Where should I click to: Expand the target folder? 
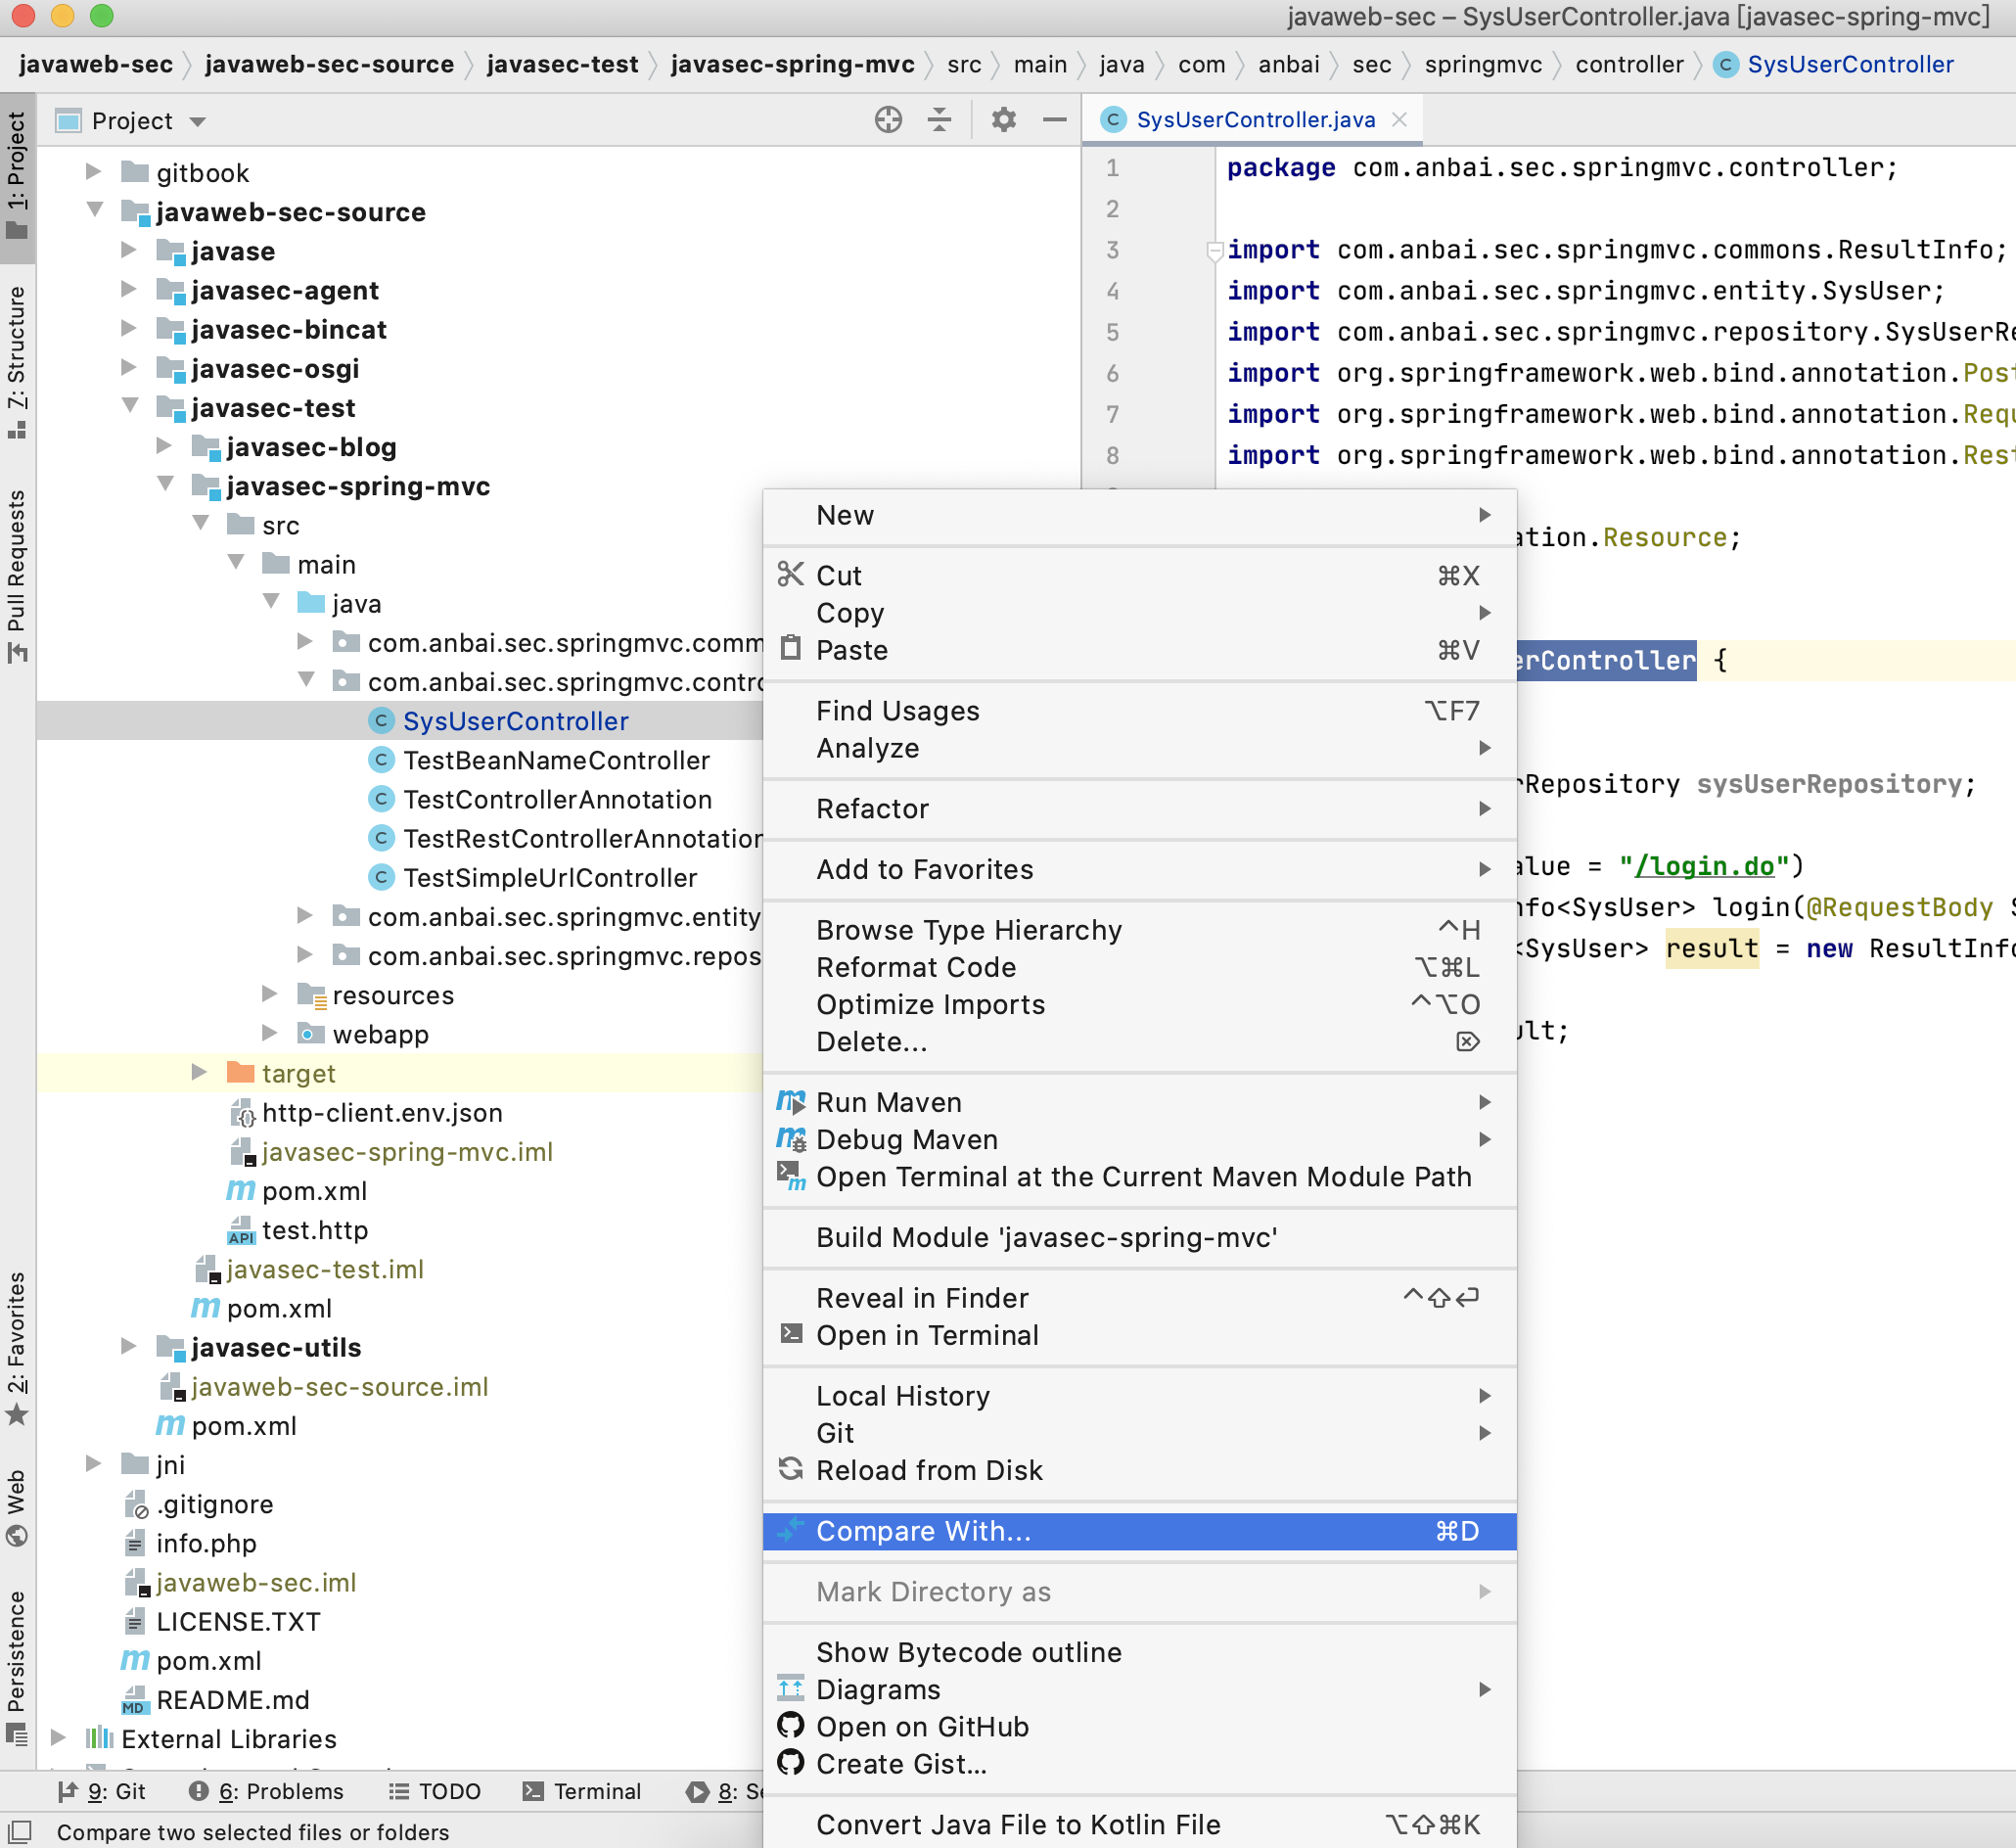point(198,1073)
